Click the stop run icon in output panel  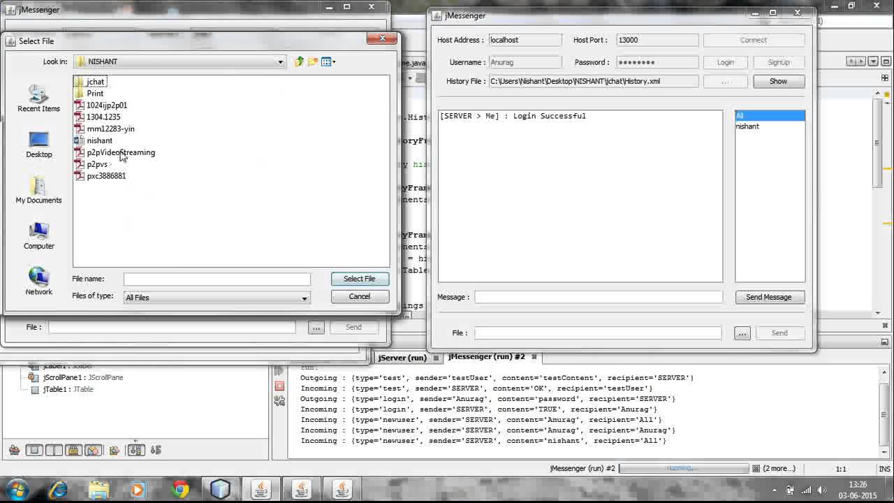(279, 386)
